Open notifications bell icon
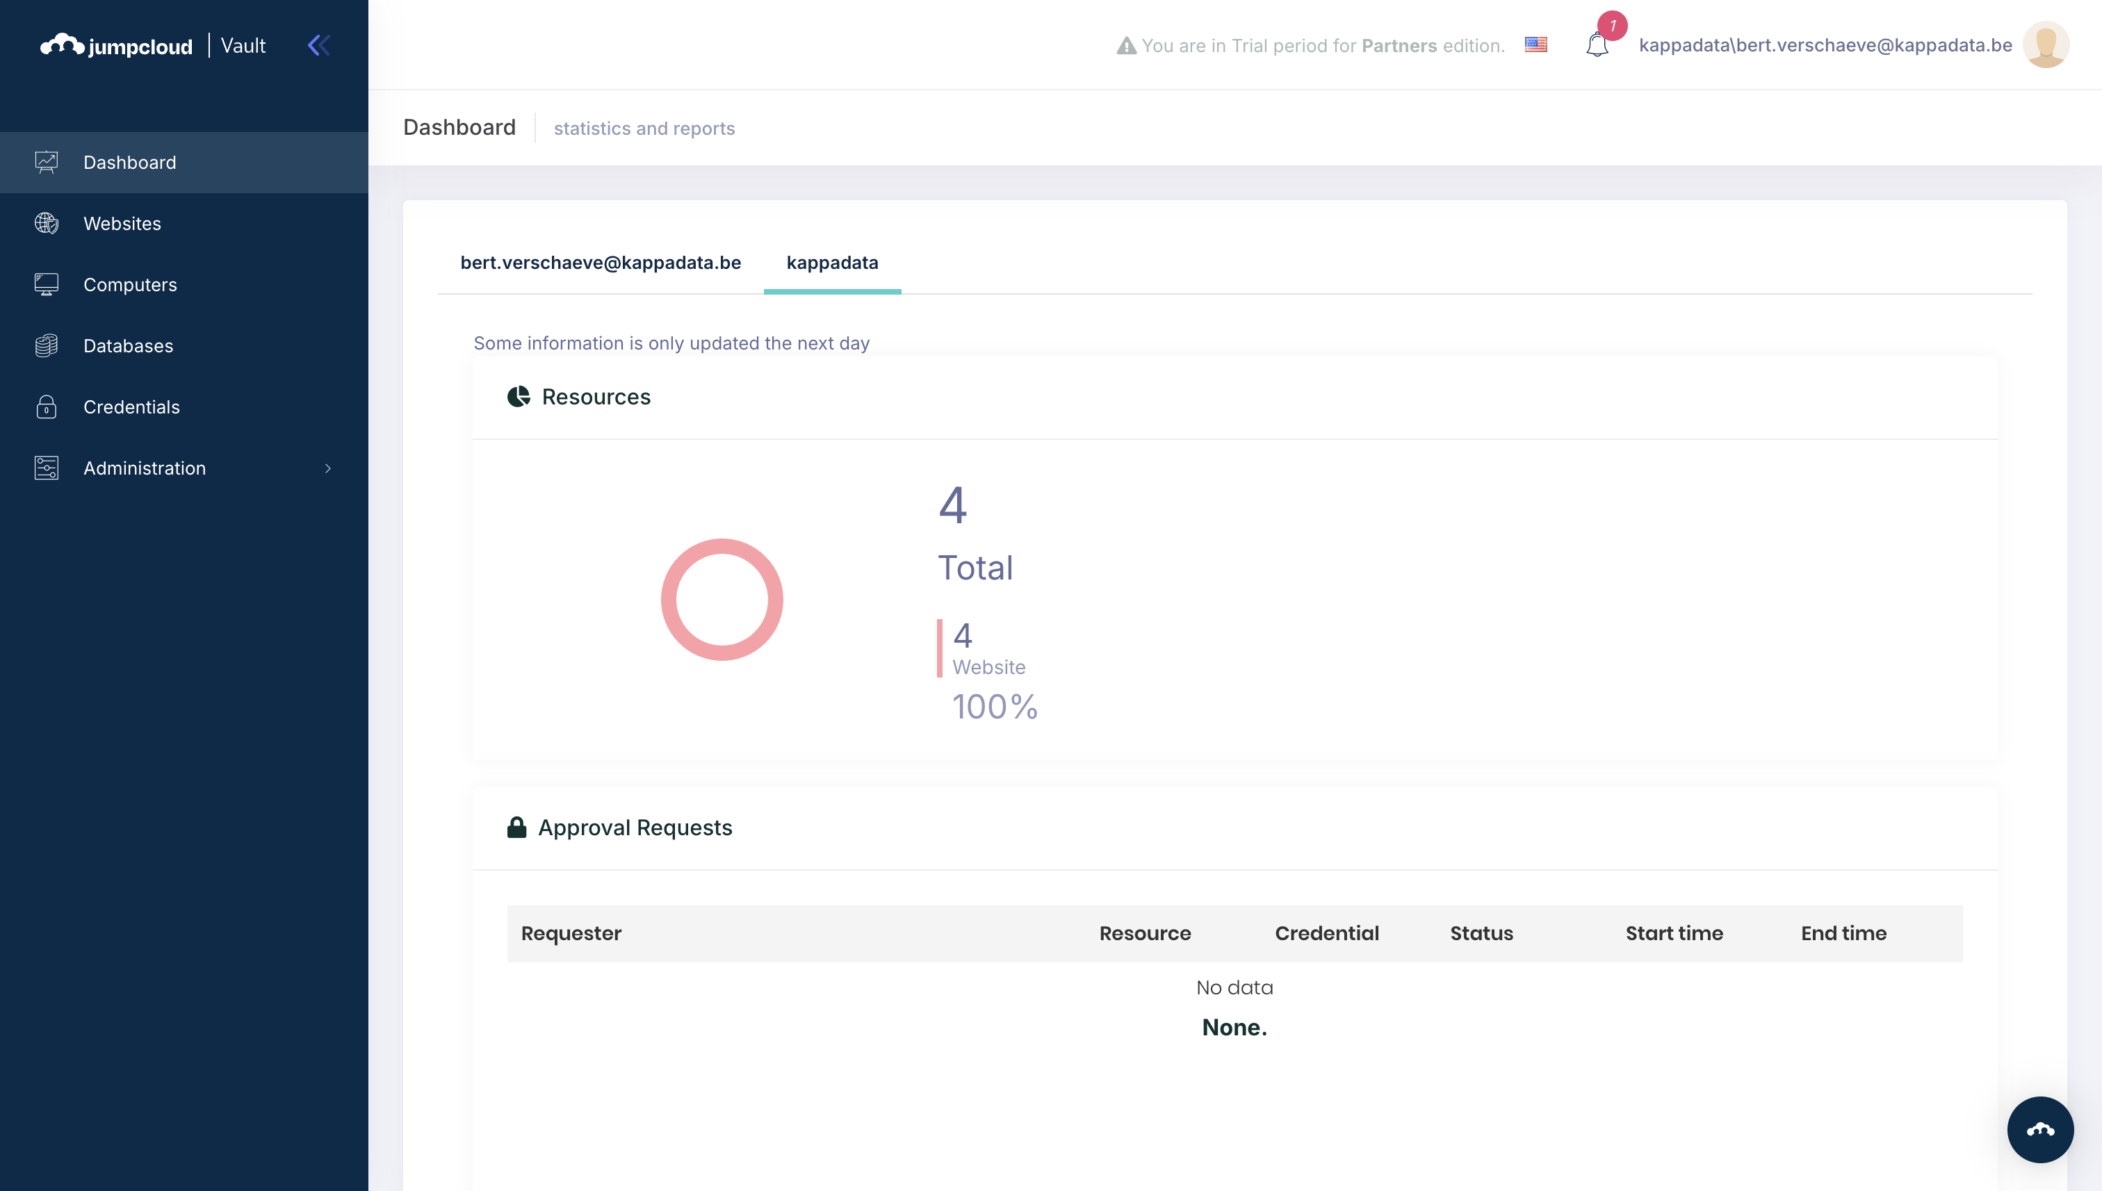 1597,45
